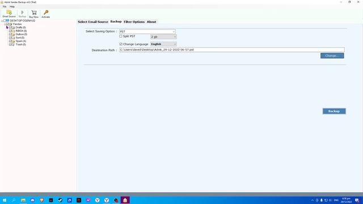Disable the Change Language checkbox
This screenshot has height=204, width=363.
(x=121, y=44)
